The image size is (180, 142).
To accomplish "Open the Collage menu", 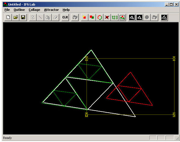I will tap(34, 10).
